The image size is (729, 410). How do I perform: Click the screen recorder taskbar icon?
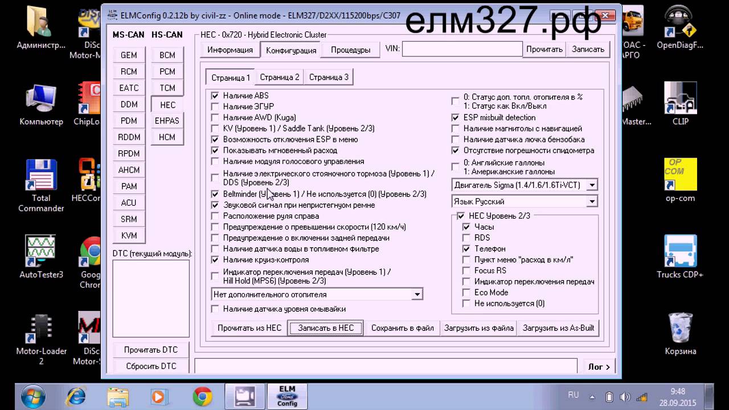point(245,396)
